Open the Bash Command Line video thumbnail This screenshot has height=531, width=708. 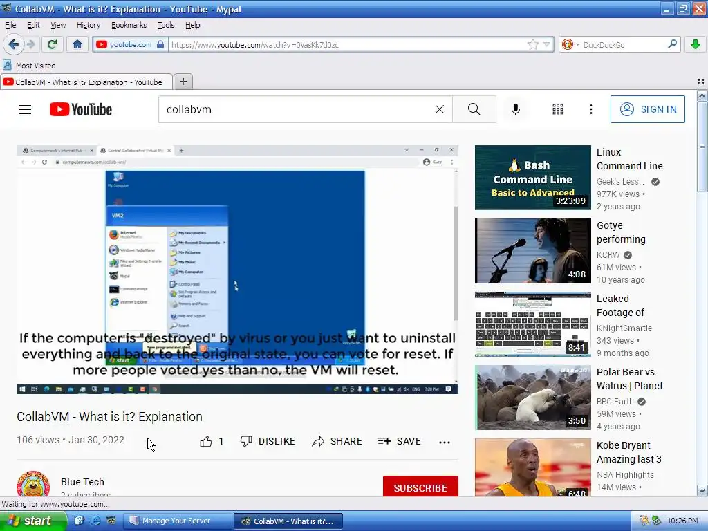point(533,178)
